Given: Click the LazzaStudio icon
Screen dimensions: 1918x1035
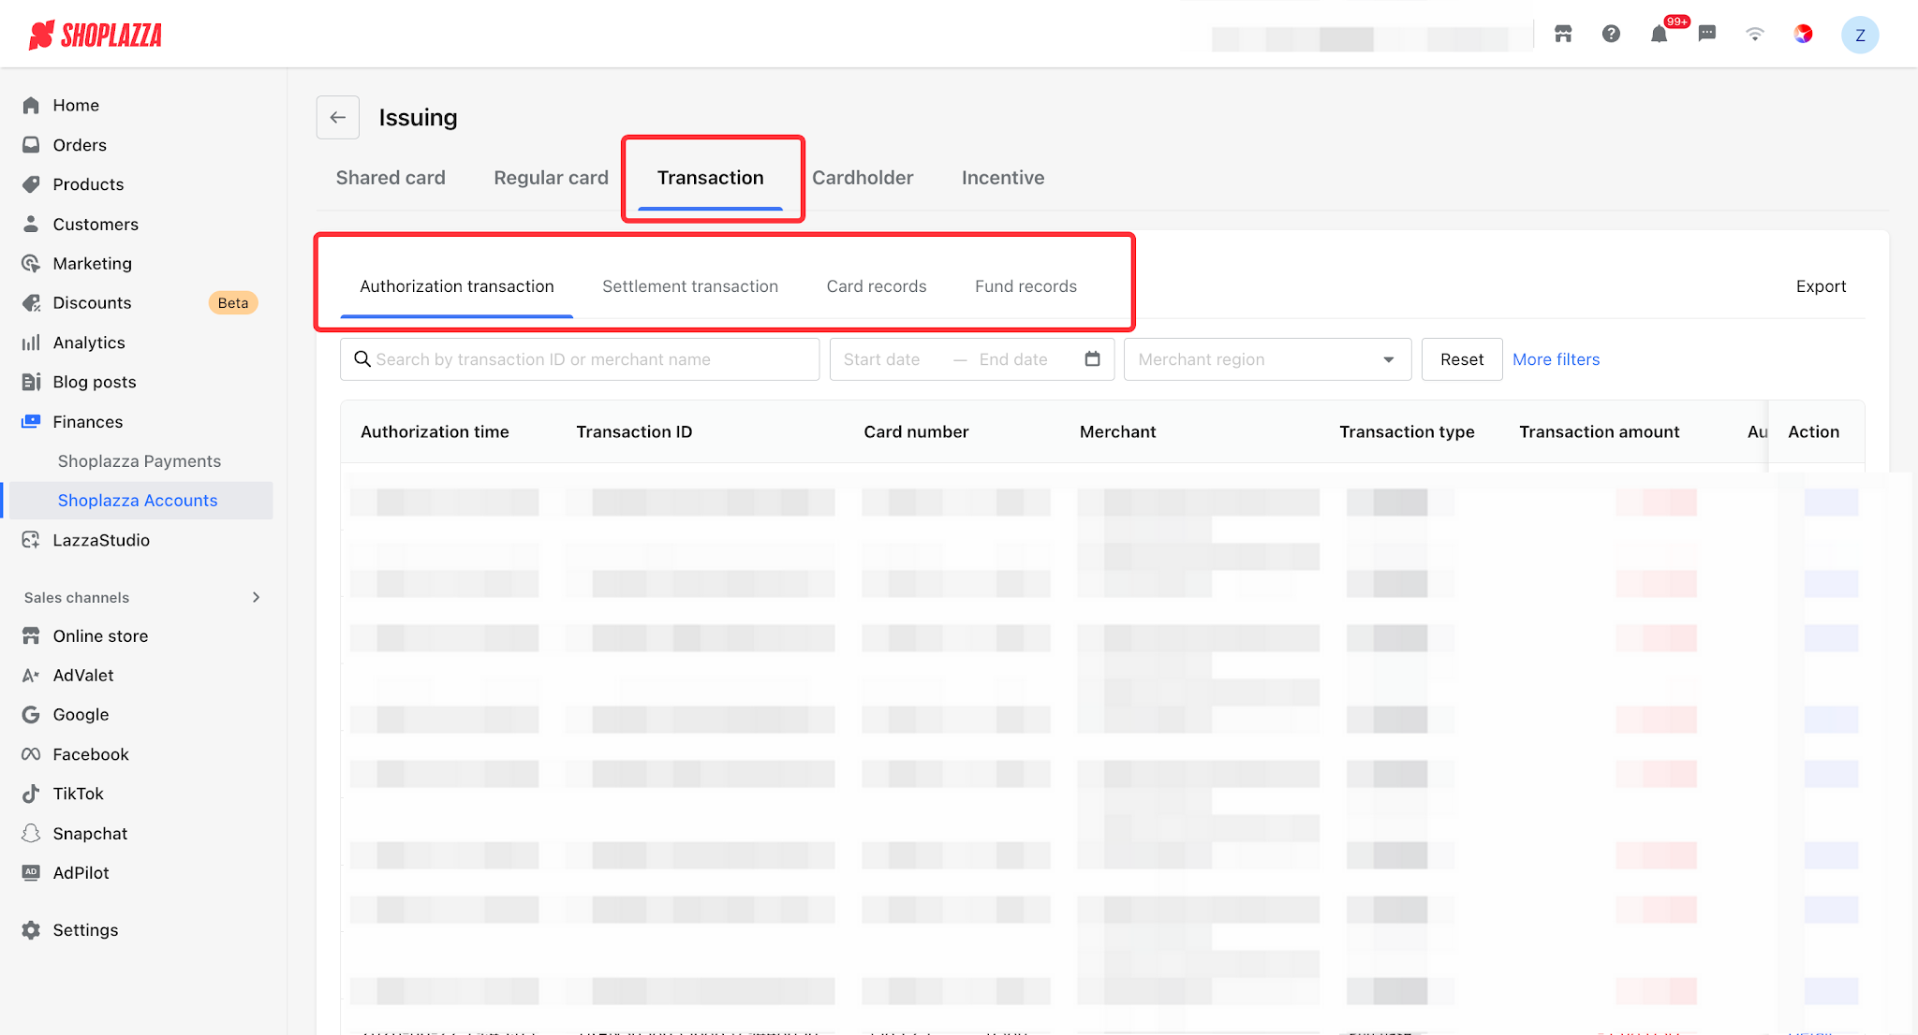Looking at the screenshot, I should click(31, 540).
